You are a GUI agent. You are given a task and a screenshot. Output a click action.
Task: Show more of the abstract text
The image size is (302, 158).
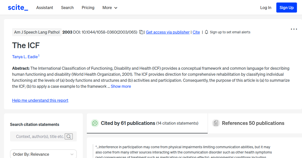(121, 86)
